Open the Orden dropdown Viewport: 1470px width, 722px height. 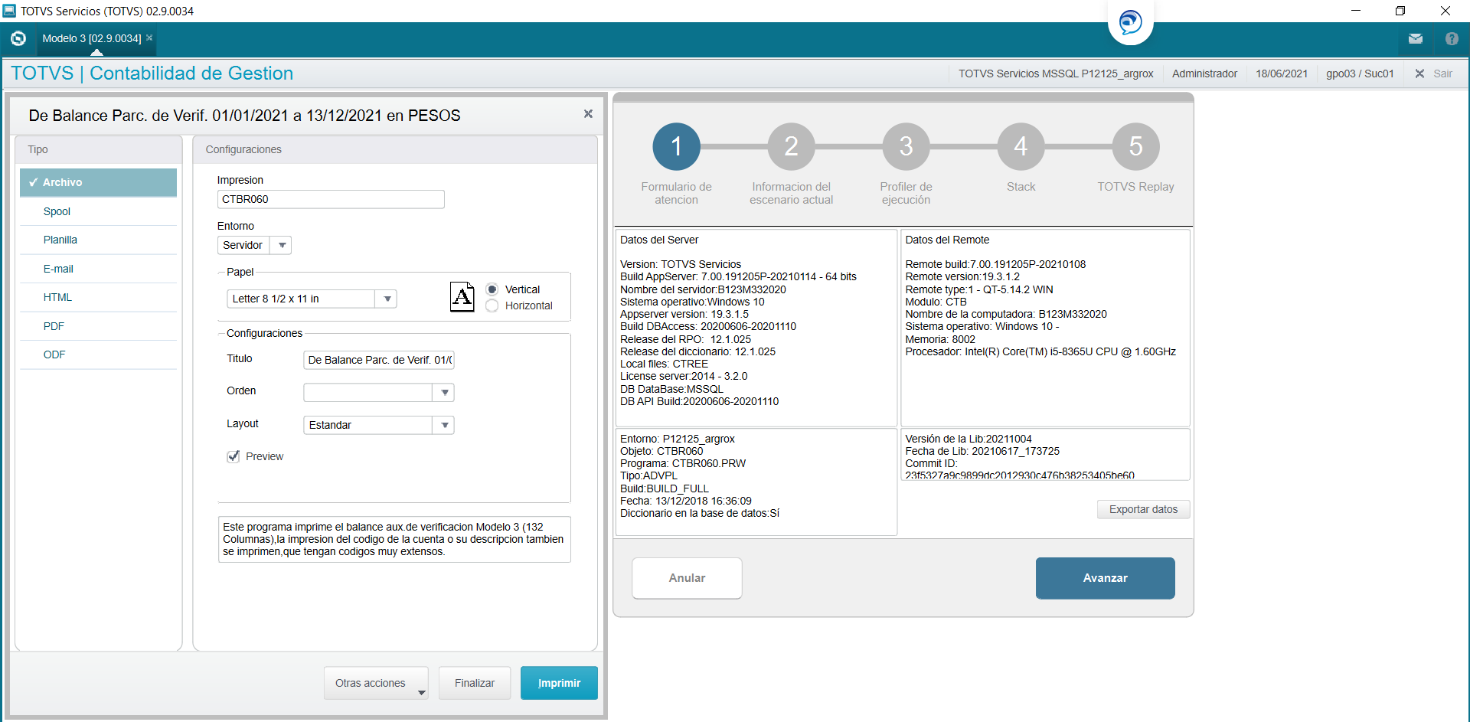click(x=444, y=393)
